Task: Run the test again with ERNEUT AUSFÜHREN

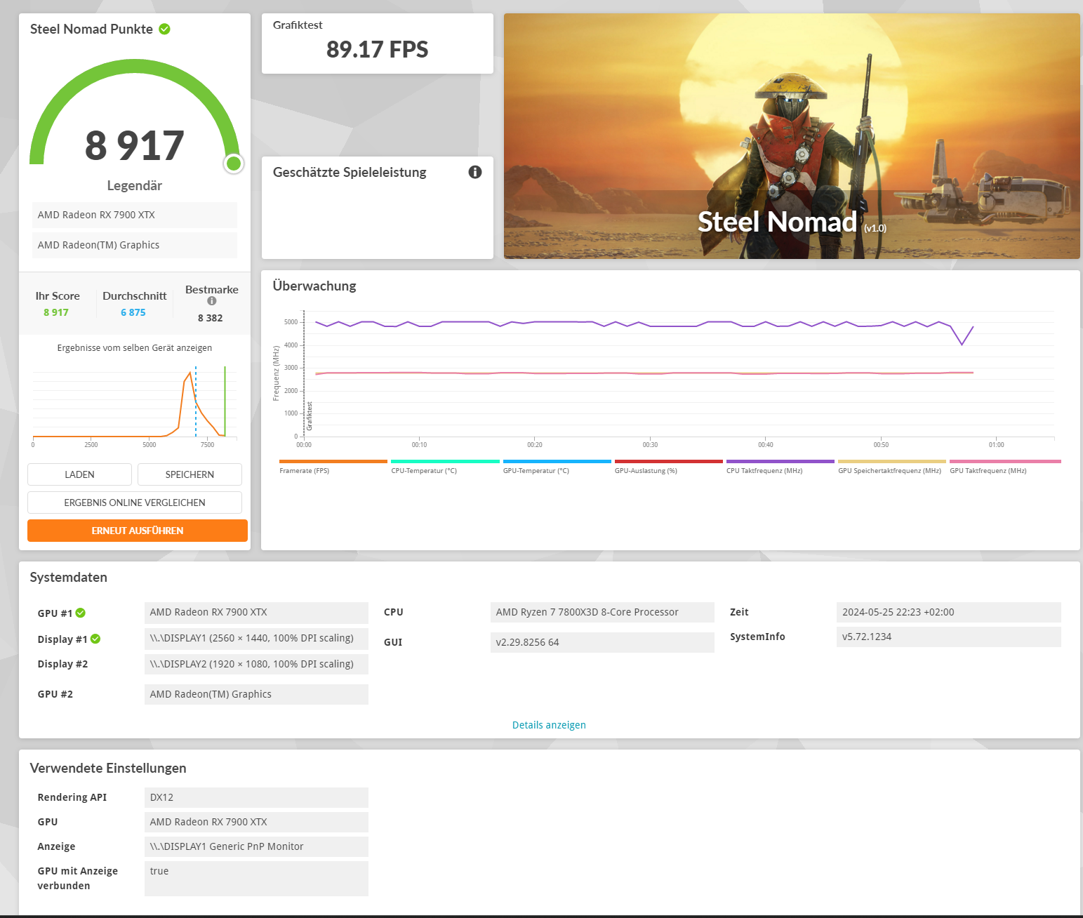Action: point(138,531)
